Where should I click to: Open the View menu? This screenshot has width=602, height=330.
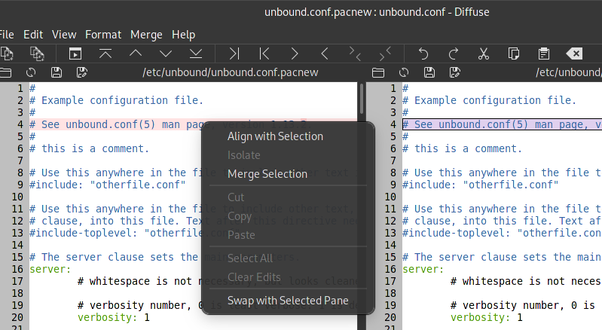64,35
